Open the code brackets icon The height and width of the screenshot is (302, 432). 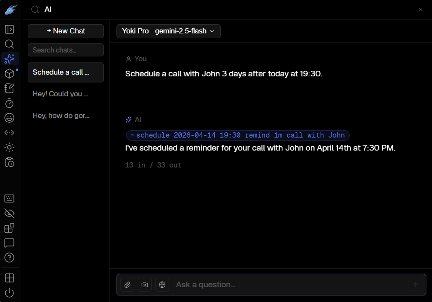[10, 133]
